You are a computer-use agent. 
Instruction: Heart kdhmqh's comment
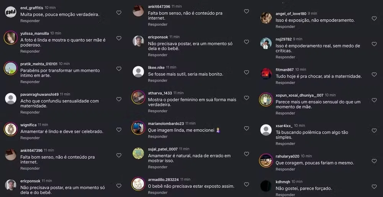click(x=374, y=187)
